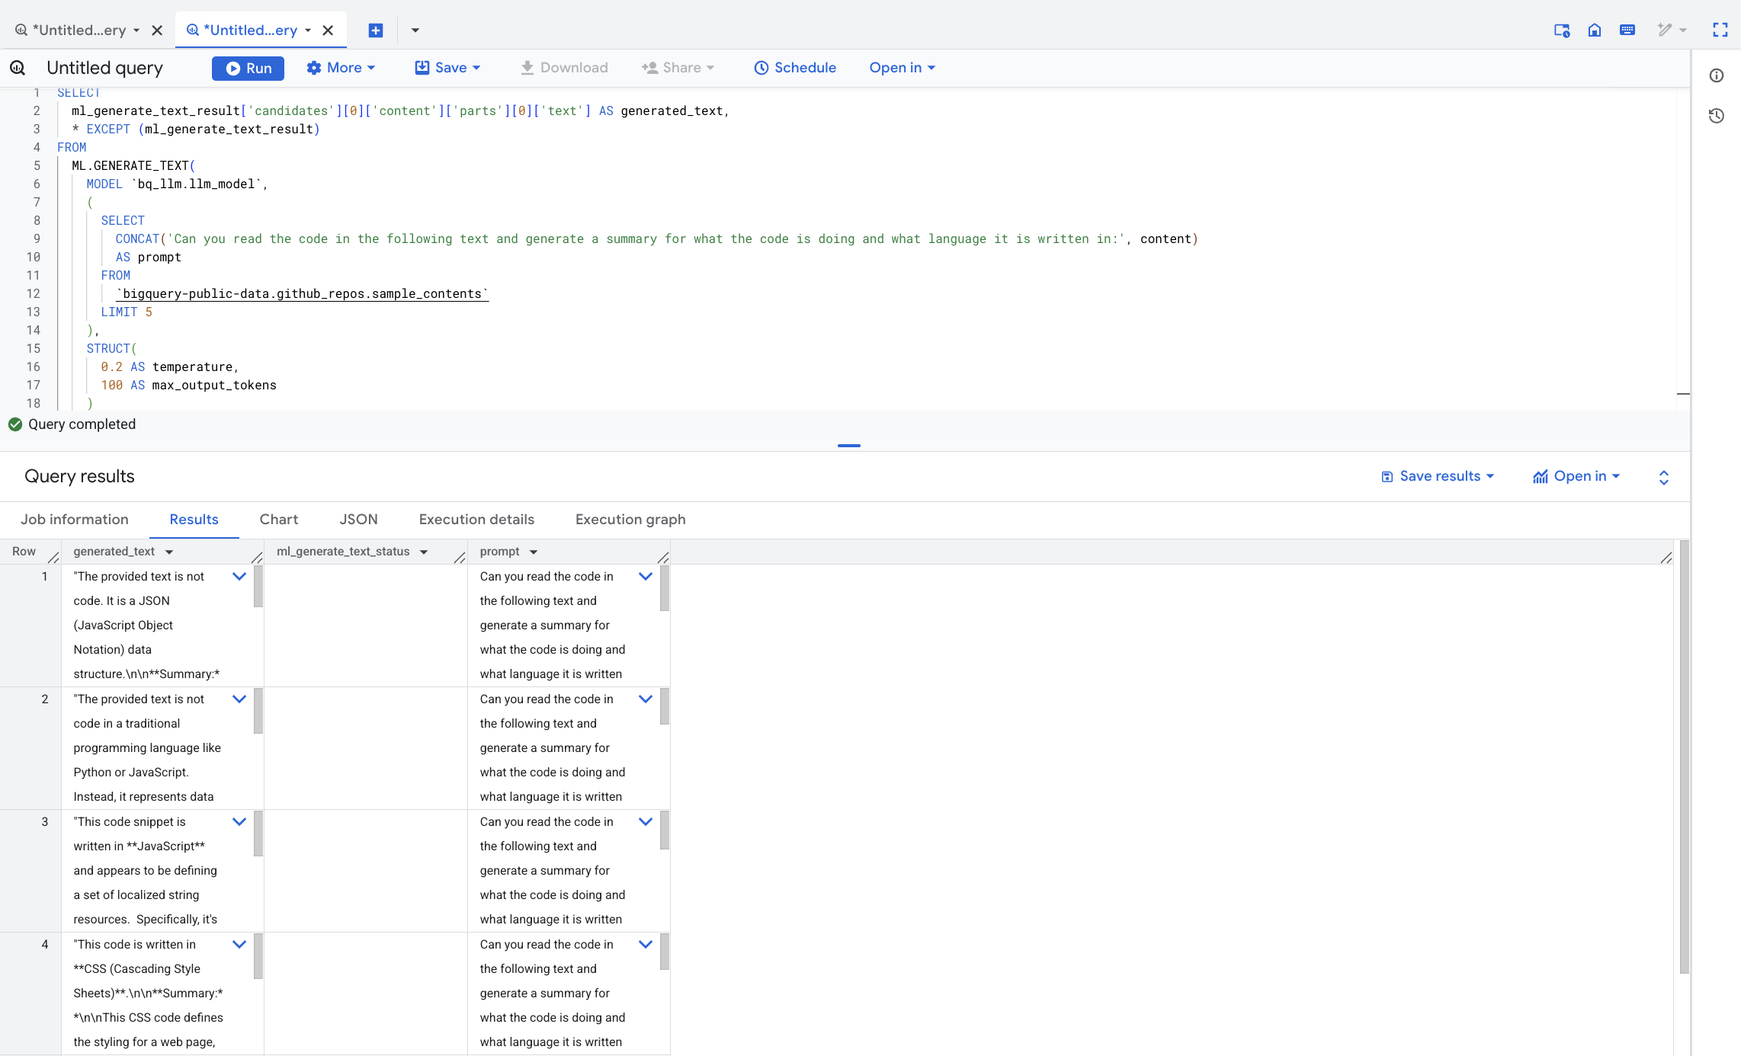This screenshot has width=1741, height=1056.
Task: Open the Share dropdown
Action: (x=678, y=68)
